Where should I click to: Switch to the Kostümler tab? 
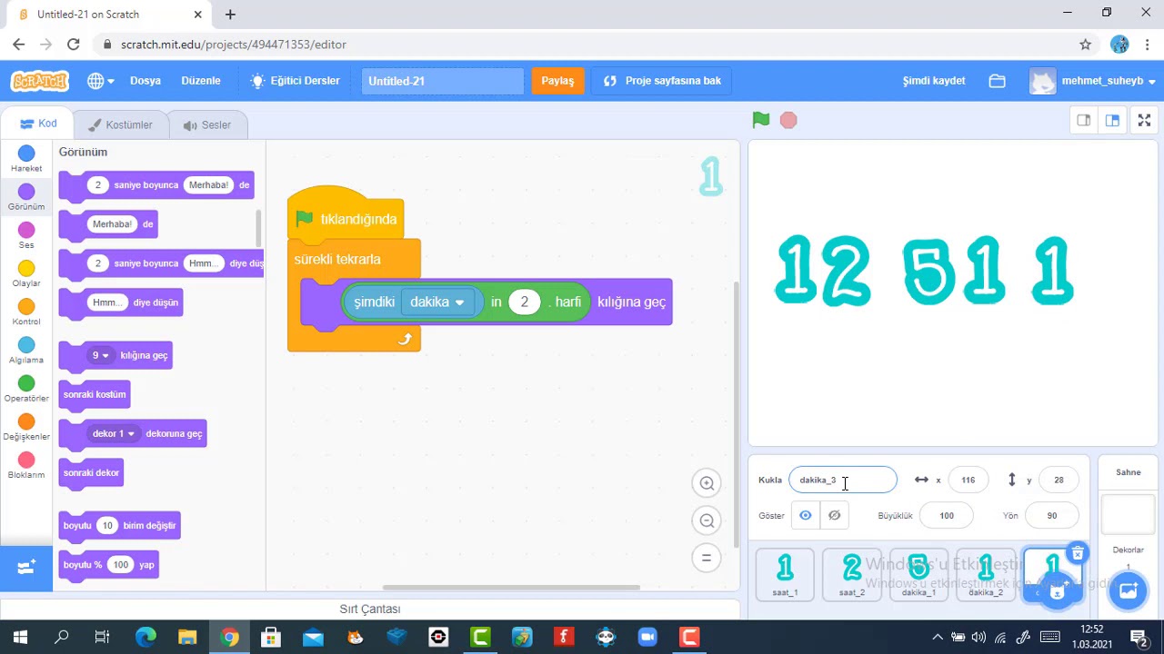[119, 124]
